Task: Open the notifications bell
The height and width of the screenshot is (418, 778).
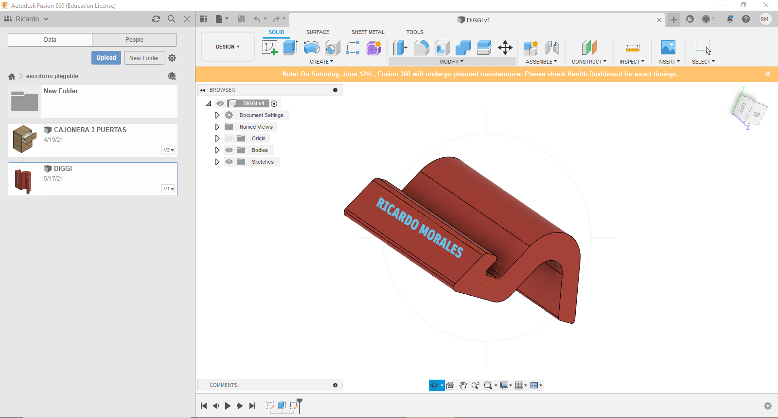Action: tap(730, 19)
